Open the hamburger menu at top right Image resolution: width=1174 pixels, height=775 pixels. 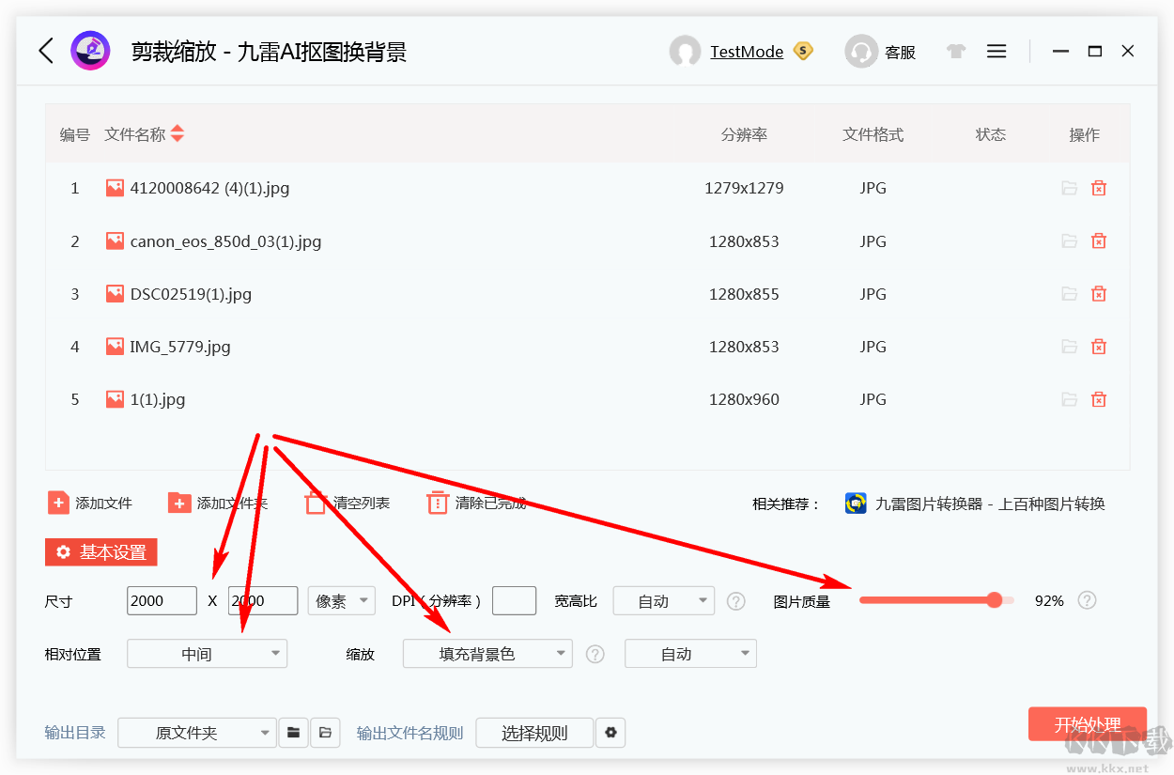996,51
